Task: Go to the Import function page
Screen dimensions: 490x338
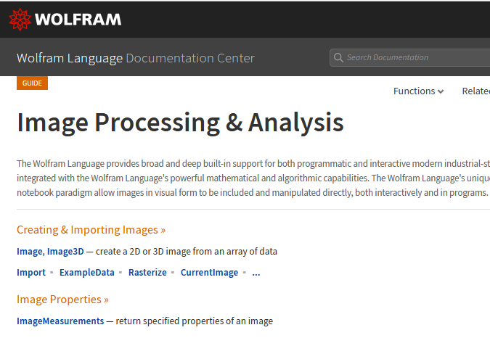Action: [x=31, y=273]
